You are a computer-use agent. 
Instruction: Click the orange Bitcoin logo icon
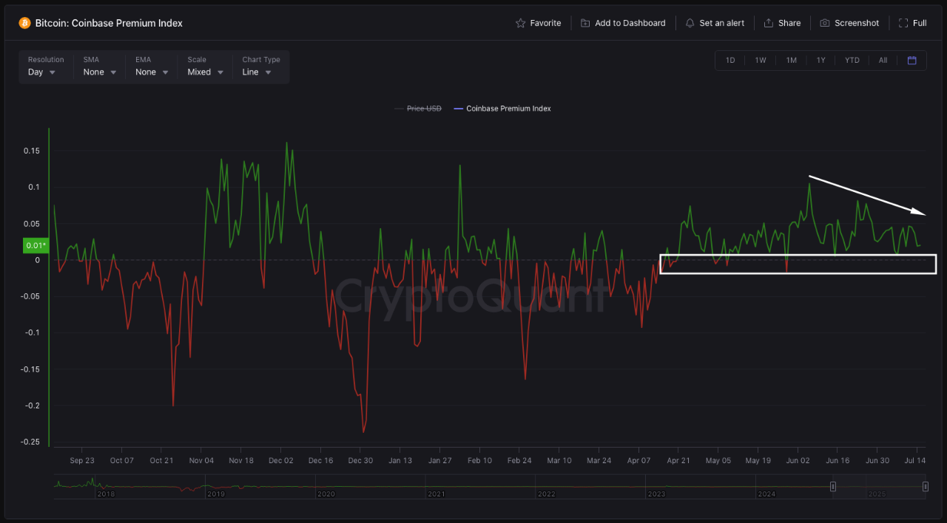point(24,23)
